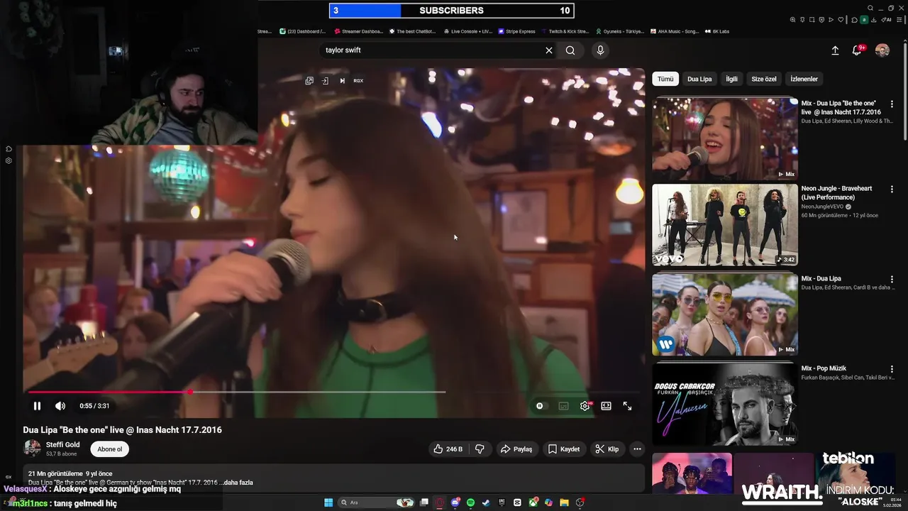The image size is (908, 511).
Task: Open options menu for 'Mix - Dua Lipa Be the one'
Action: [x=892, y=104]
